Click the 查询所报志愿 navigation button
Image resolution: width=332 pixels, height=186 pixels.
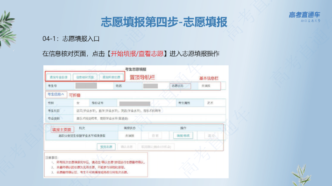pos(111,77)
